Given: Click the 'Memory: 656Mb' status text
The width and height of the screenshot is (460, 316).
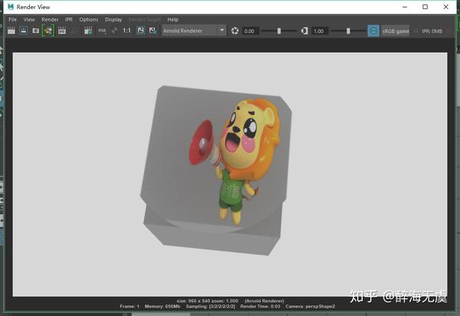Looking at the screenshot, I should [163, 306].
